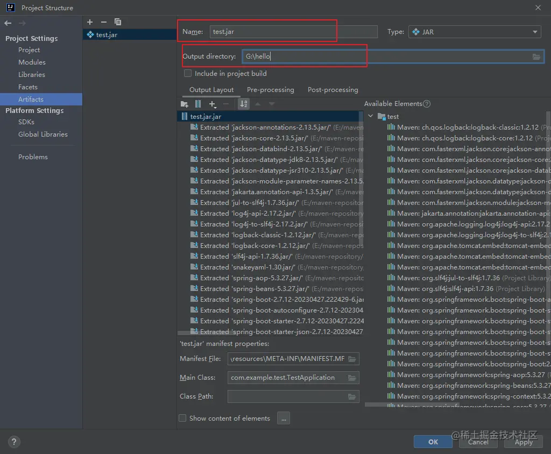This screenshot has width=551, height=454.
Task: Switch to Output Layout tab
Action: (211, 90)
